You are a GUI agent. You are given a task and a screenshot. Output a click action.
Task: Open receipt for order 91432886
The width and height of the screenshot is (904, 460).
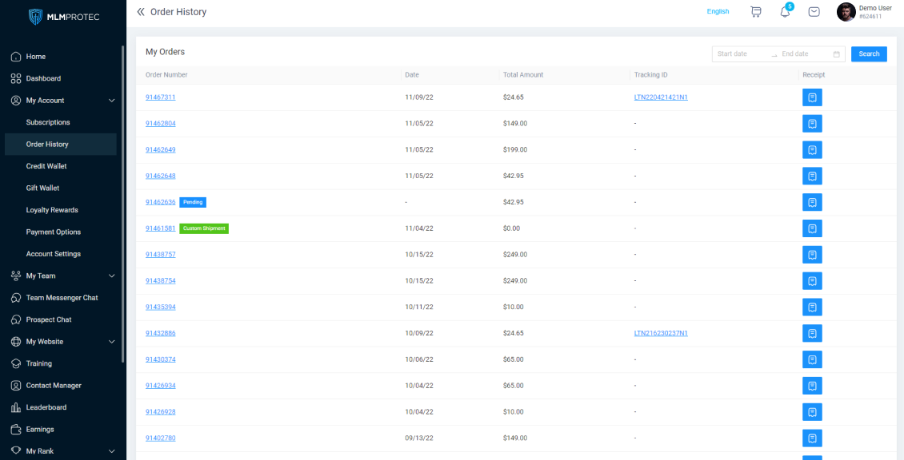812,333
